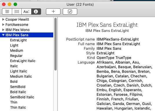Select the Medium Italic style
The width and height of the screenshot is (155, 111).
pos(21,76)
